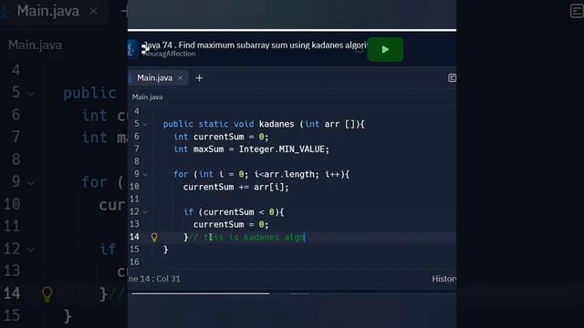Collapse the if block at line 12
Viewport: 584px width, 328px height.
(145, 212)
